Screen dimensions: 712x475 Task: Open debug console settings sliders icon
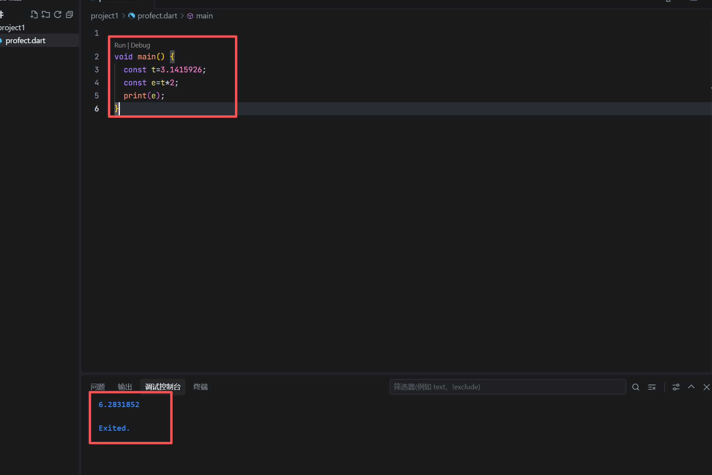[676, 387]
